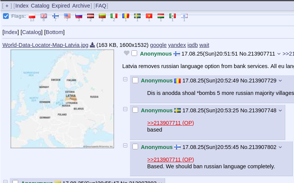The width and height of the screenshot is (294, 183).
Task: Expand the board list with the plus button
Action: pyautogui.click(x=7, y=6)
